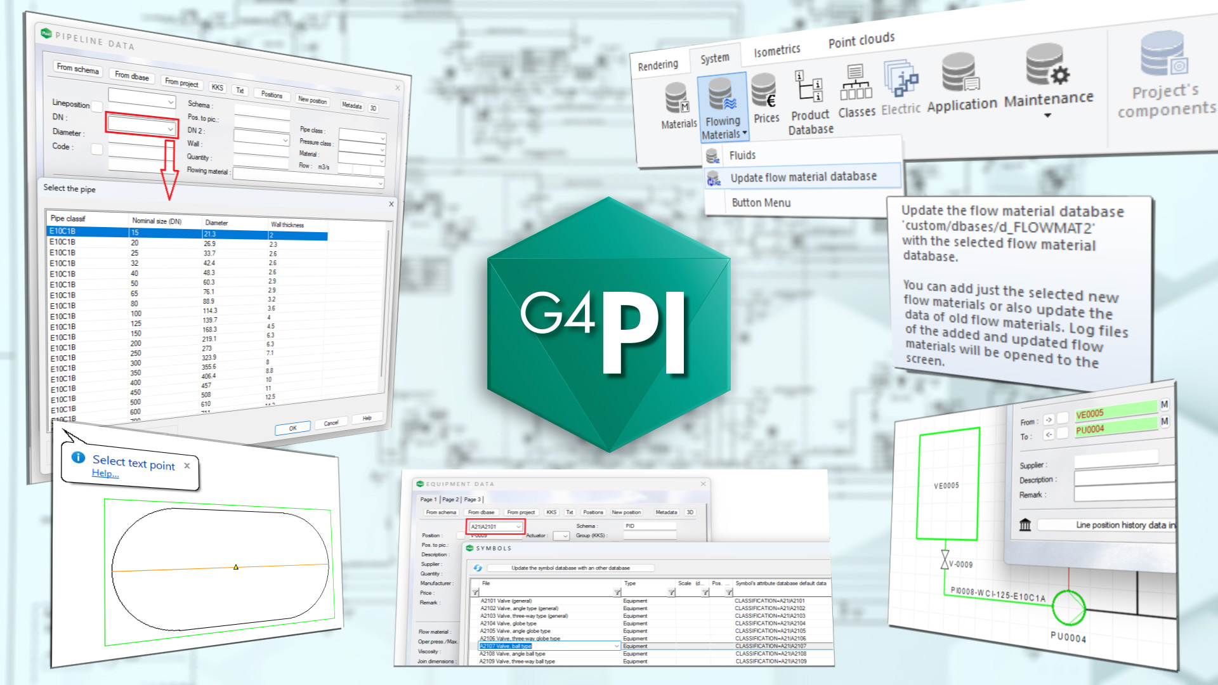
Task: Select the A2108 Valve, angle ball type row
Action: click(x=513, y=654)
